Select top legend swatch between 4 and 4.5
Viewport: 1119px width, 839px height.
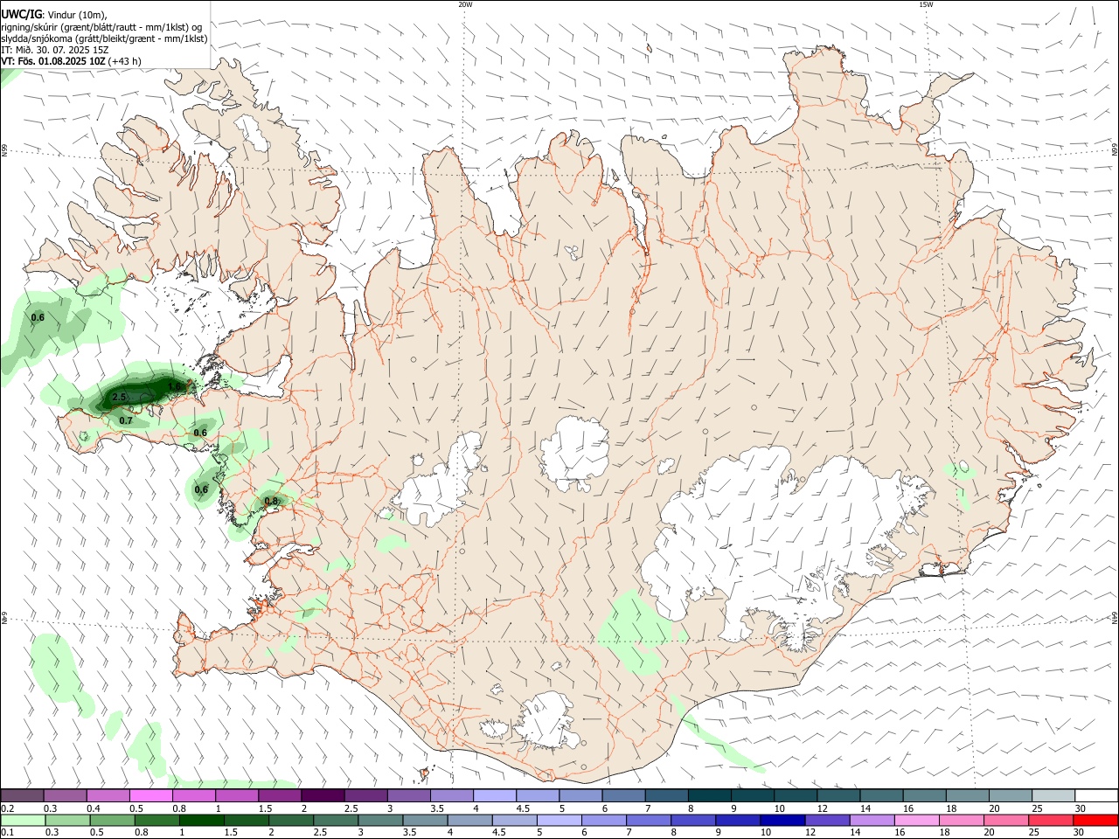[x=494, y=795]
